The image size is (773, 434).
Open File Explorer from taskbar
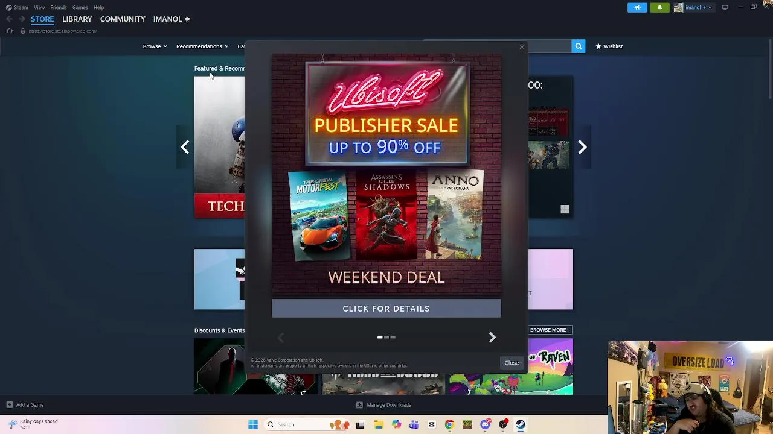378,424
